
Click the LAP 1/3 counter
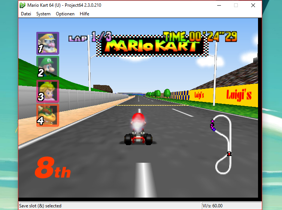coord(90,37)
